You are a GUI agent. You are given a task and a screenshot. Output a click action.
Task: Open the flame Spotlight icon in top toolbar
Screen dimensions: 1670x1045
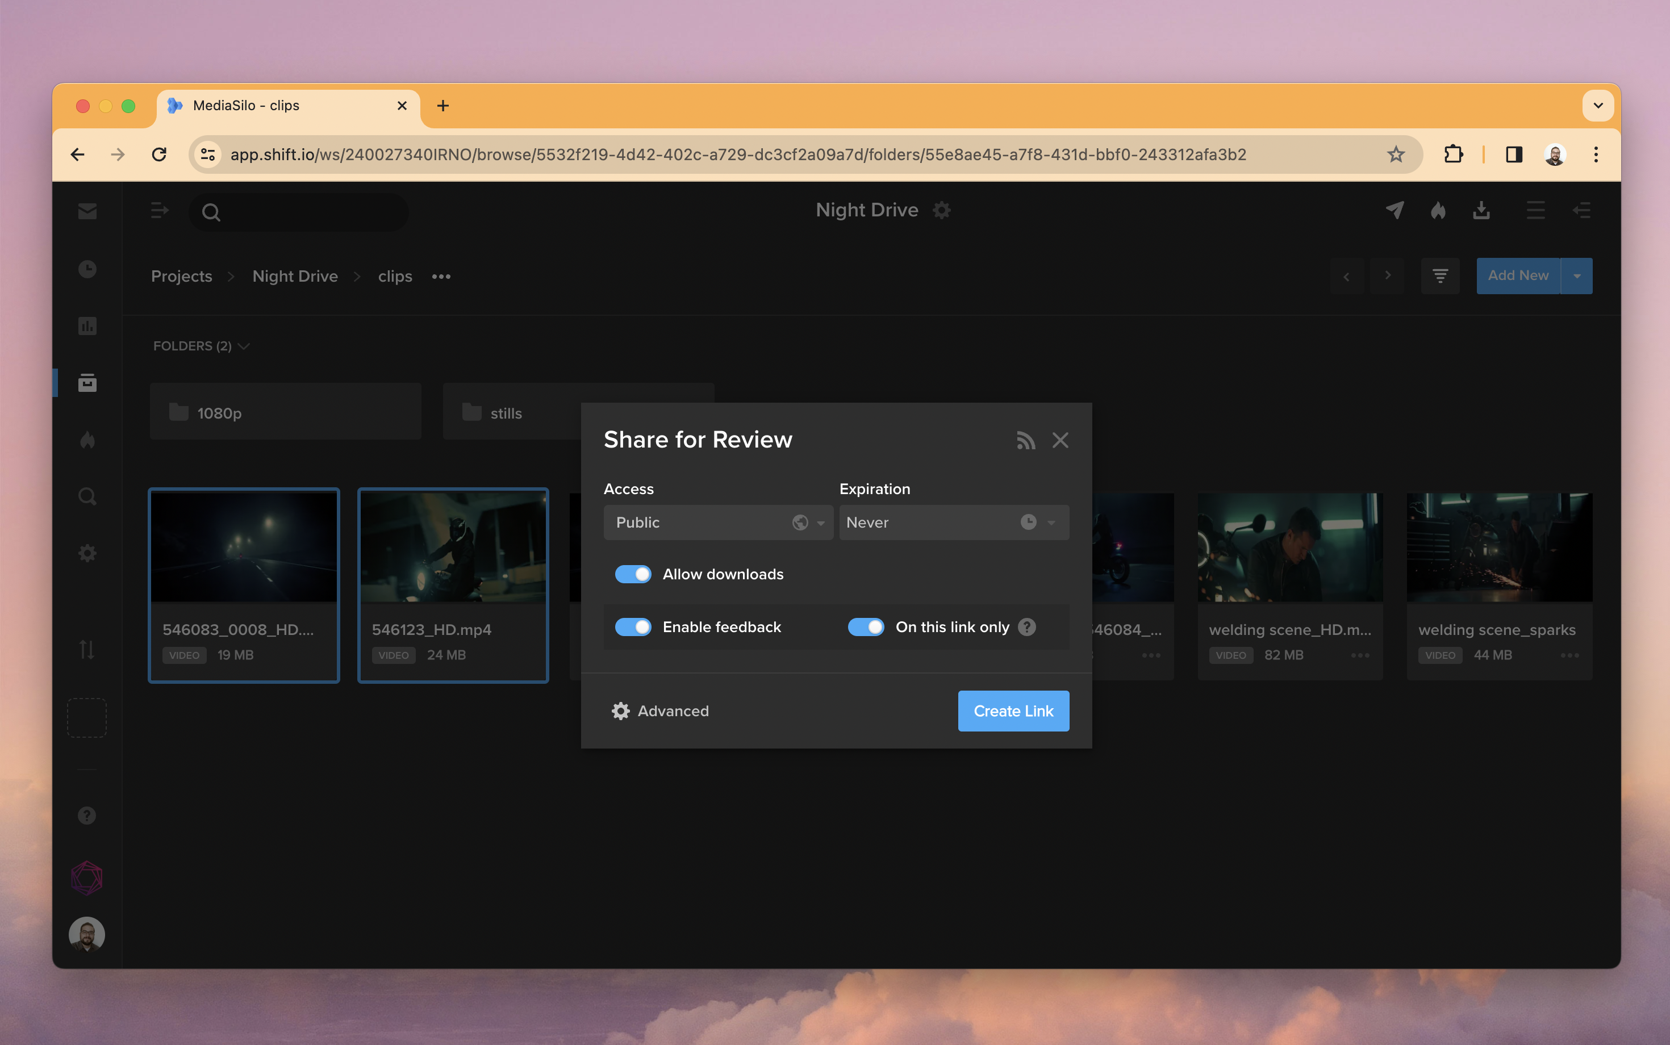(1438, 210)
